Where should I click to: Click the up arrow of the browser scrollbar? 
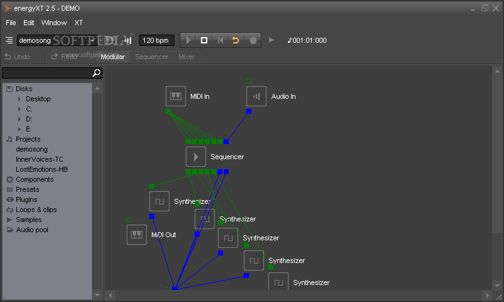point(98,88)
